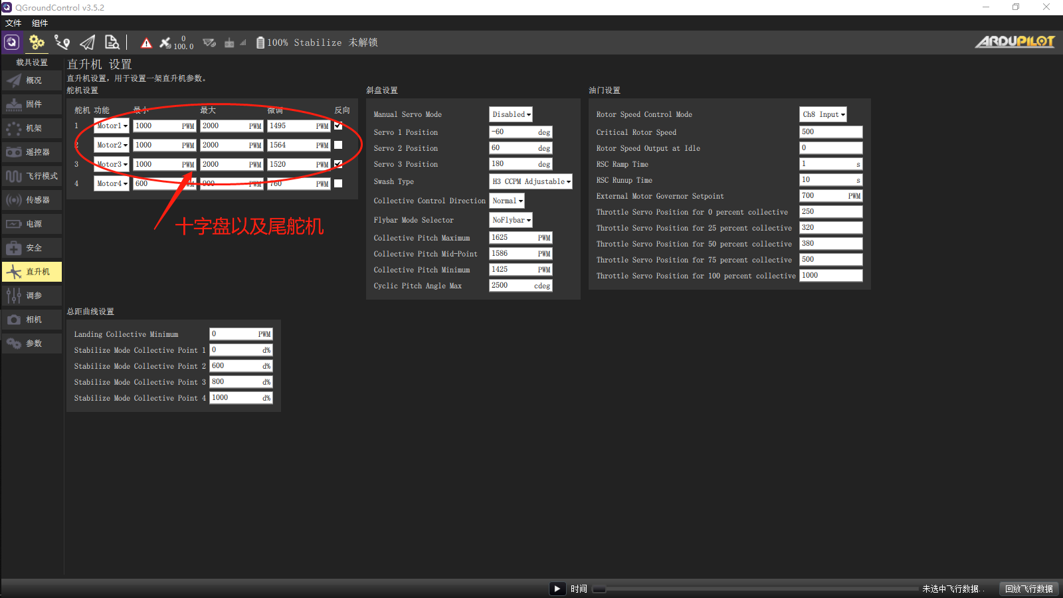Edit Servo 1 Position field
This screenshot has height=598, width=1063.
pyautogui.click(x=521, y=132)
